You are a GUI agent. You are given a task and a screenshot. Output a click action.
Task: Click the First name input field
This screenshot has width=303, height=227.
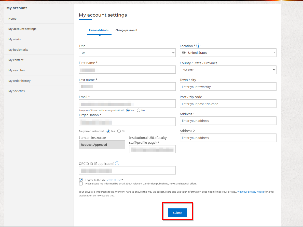(127, 70)
